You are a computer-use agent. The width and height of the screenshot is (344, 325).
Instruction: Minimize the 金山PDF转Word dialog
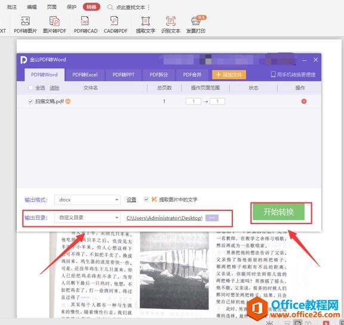[x=305, y=60]
